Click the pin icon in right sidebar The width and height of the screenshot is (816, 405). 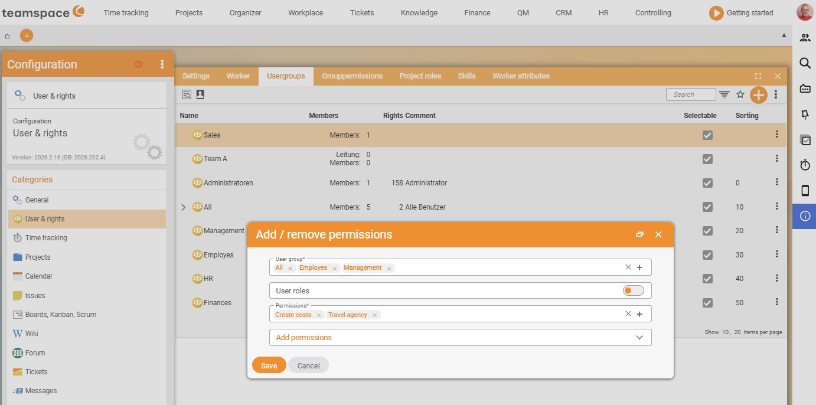(x=805, y=115)
